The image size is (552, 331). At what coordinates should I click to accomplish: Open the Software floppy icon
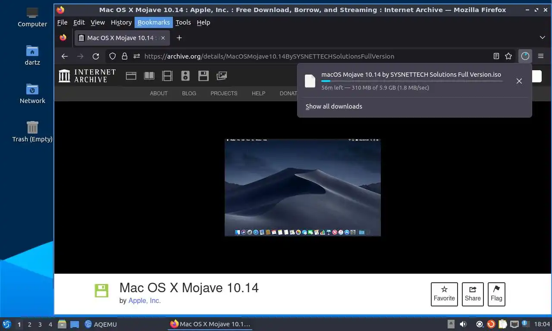point(204,76)
